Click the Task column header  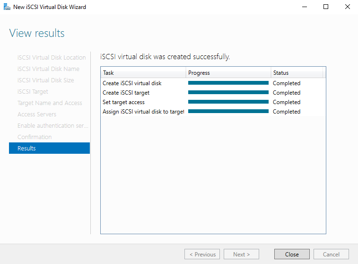tap(143, 73)
